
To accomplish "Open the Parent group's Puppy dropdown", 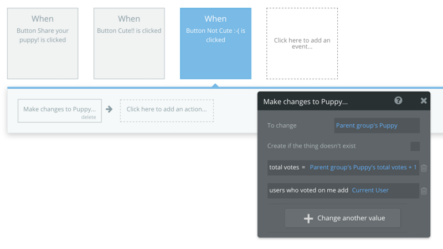I will click(377, 125).
